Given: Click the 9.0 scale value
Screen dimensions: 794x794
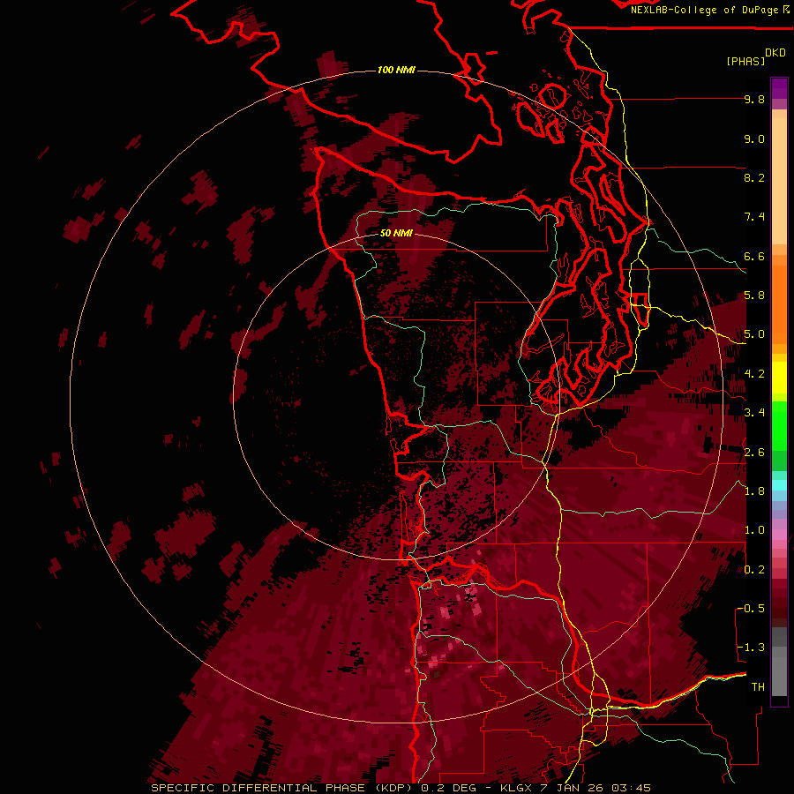Looking at the screenshot, I should point(754,139).
